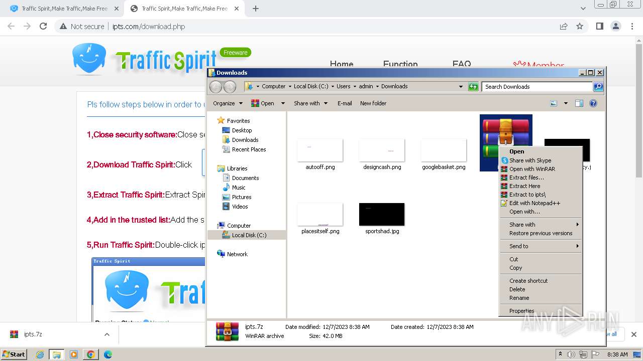Click the green refresh button beside address bar

pos(473,87)
